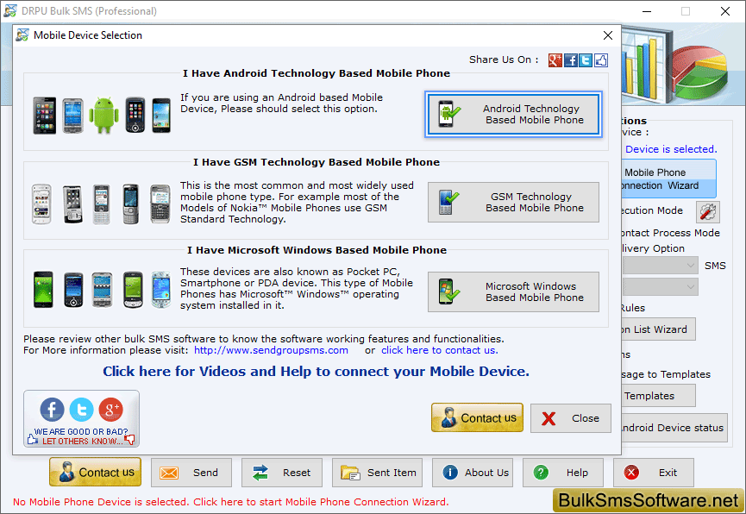Image resolution: width=746 pixels, height=514 pixels.
Task: Click the red X icon on Close button
Action: (549, 418)
